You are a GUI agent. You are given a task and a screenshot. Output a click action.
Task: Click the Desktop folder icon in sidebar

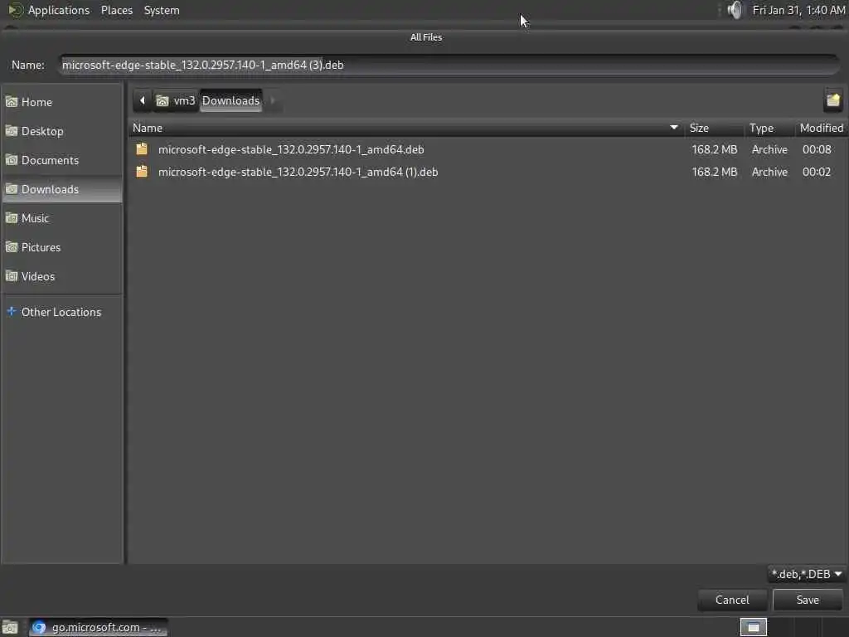pos(12,131)
